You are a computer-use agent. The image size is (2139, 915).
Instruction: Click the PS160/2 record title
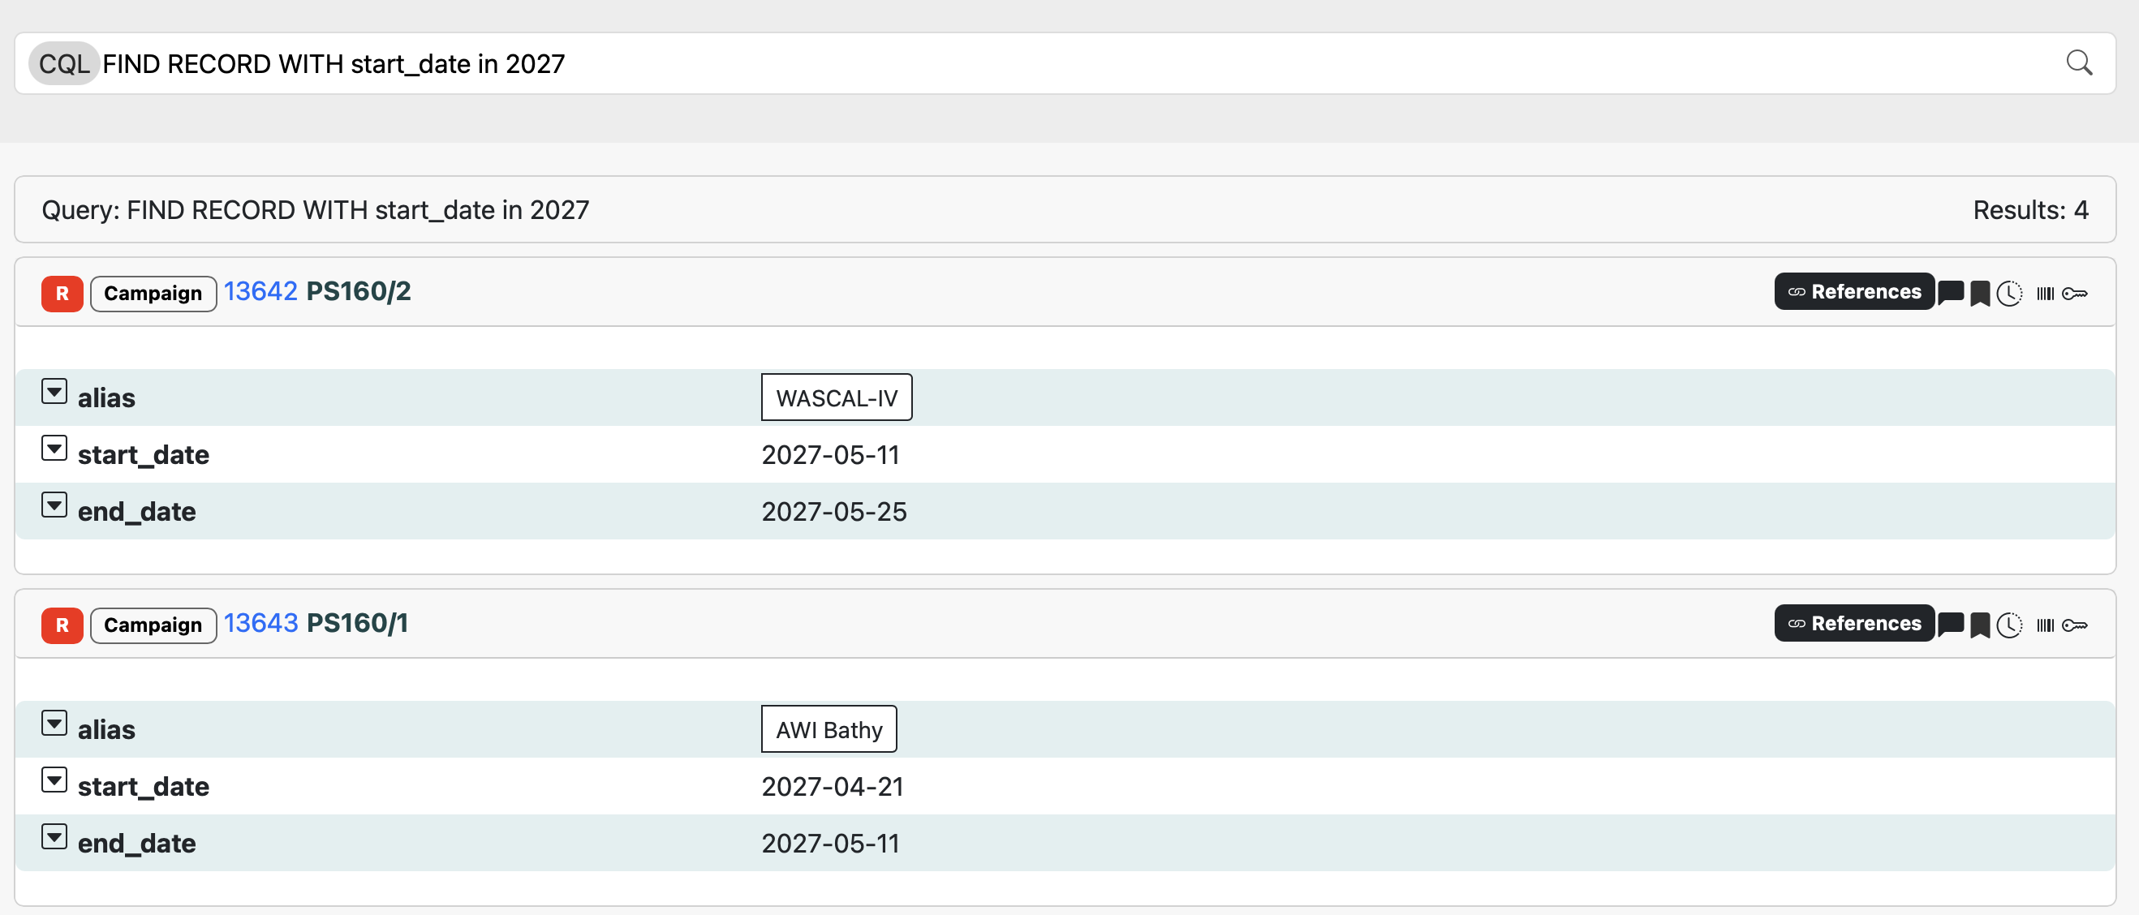pyautogui.click(x=359, y=291)
